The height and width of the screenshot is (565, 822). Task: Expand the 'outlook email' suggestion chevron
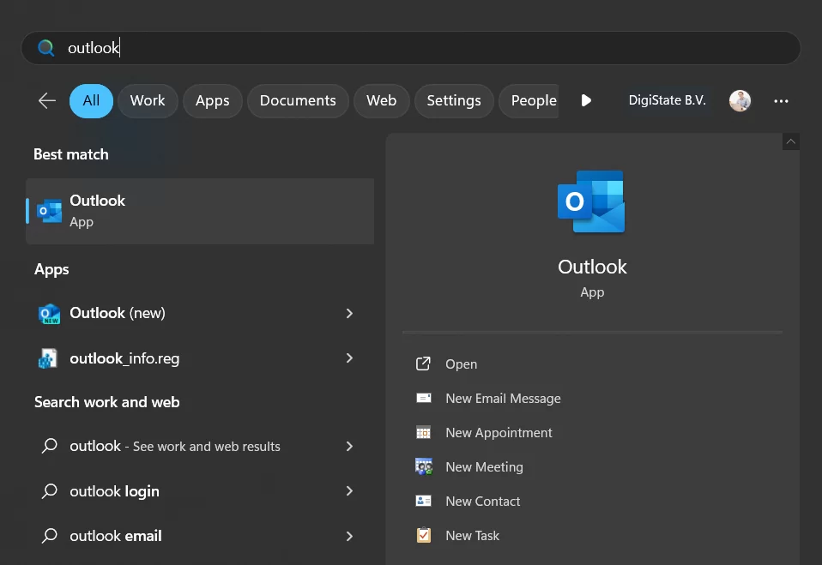(349, 536)
